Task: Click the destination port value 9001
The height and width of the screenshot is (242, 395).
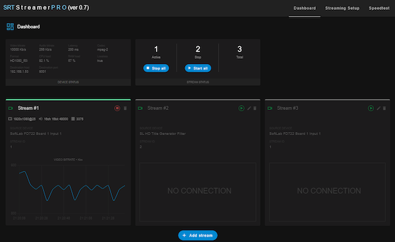Action: [x=43, y=72]
